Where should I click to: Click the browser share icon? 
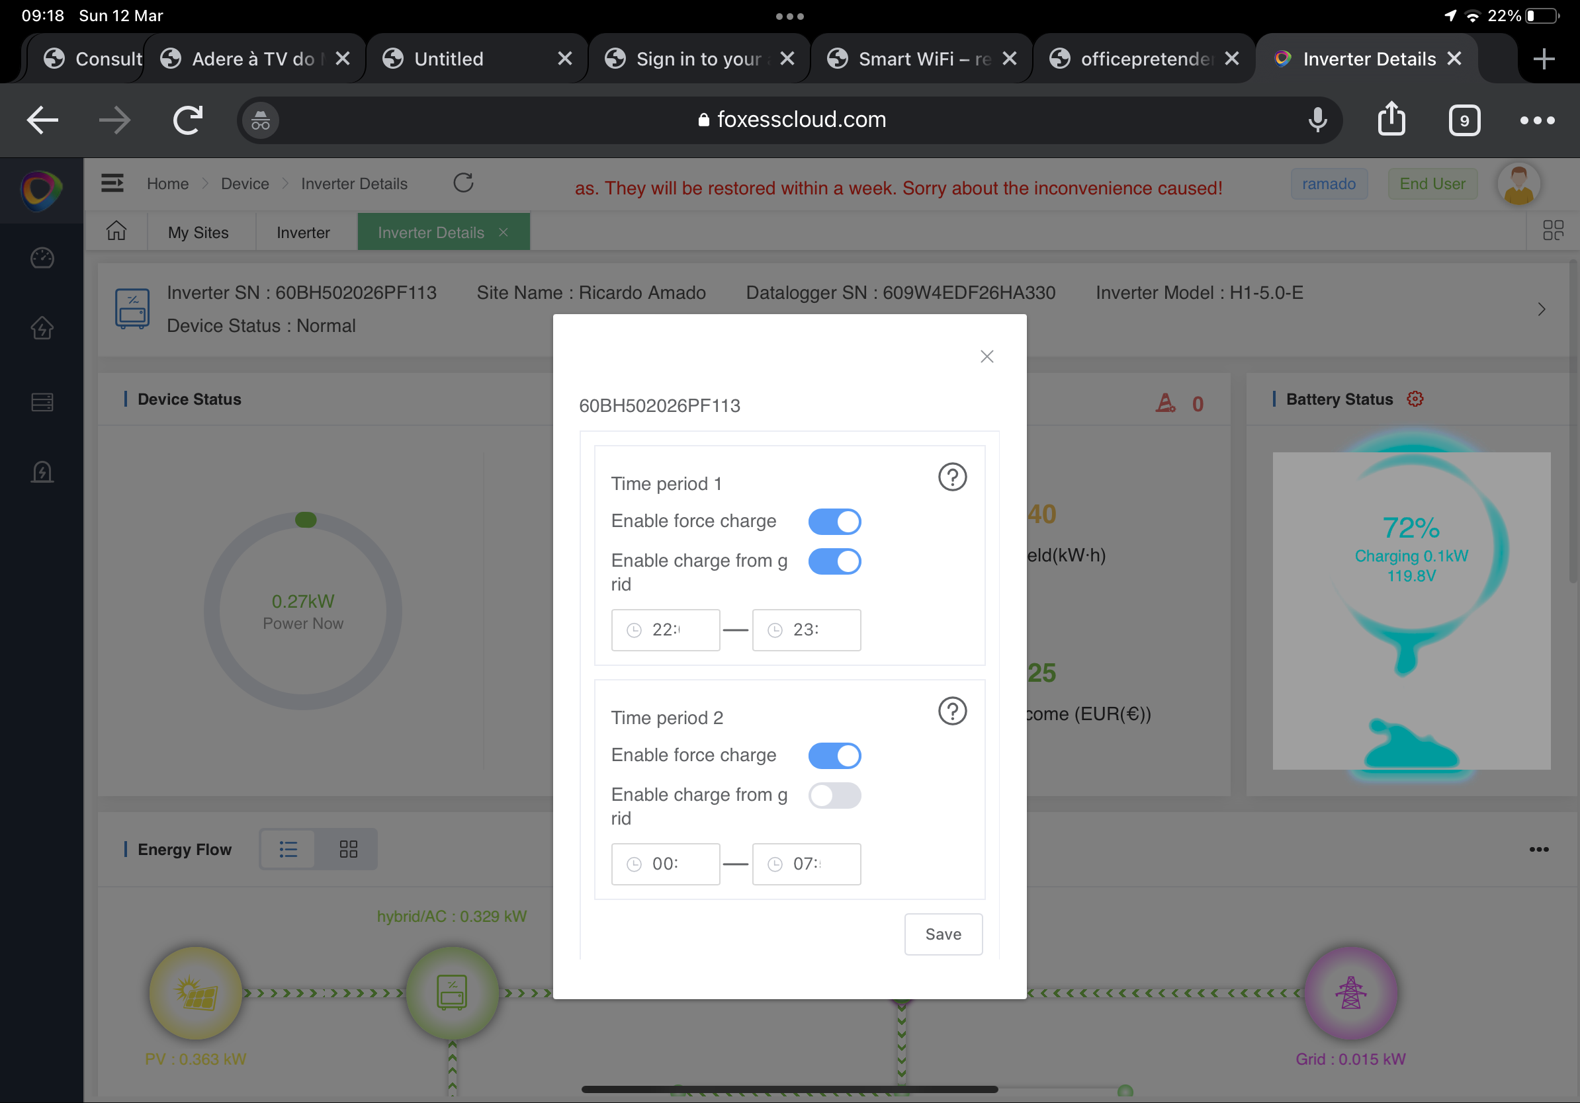(1391, 120)
